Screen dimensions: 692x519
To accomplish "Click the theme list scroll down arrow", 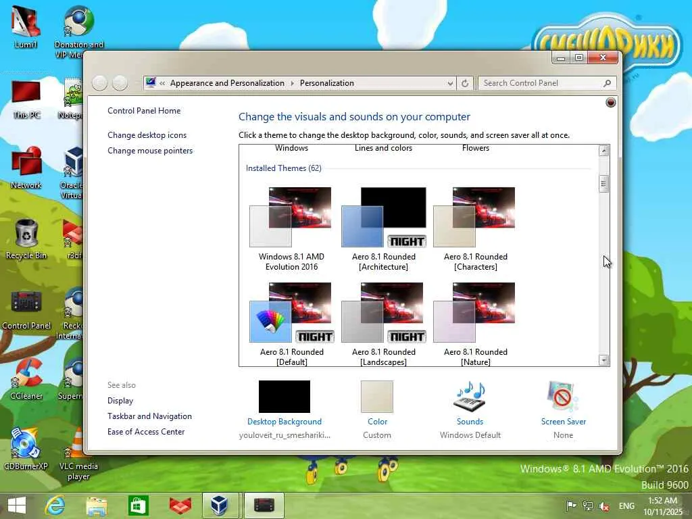I will [603, 360].
